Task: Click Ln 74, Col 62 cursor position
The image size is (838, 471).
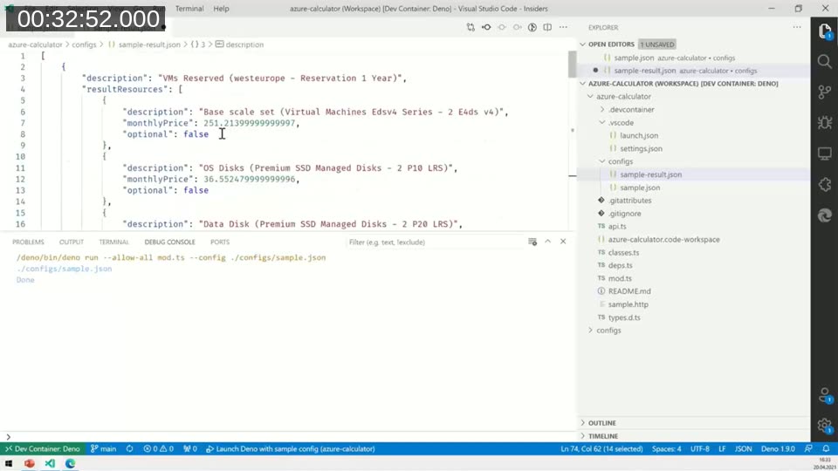Action: [601, 449]
